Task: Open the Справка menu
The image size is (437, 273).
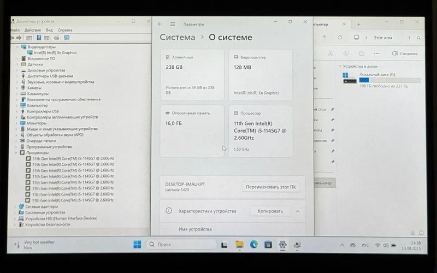Action: point(65,30)
